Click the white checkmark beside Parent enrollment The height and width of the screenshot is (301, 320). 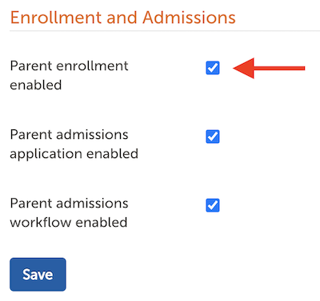(x=213, y=68)
